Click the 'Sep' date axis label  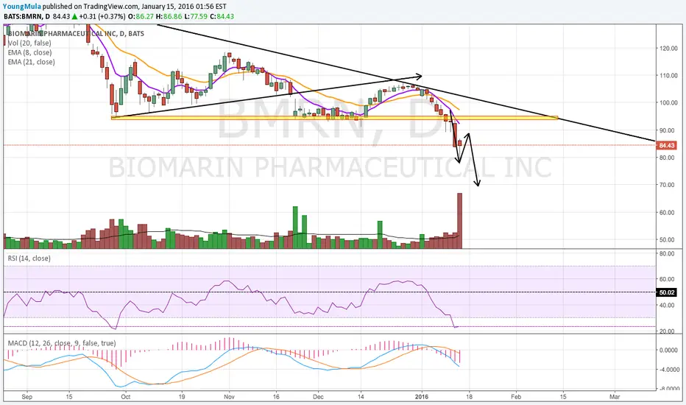click(x=26, y=397)
